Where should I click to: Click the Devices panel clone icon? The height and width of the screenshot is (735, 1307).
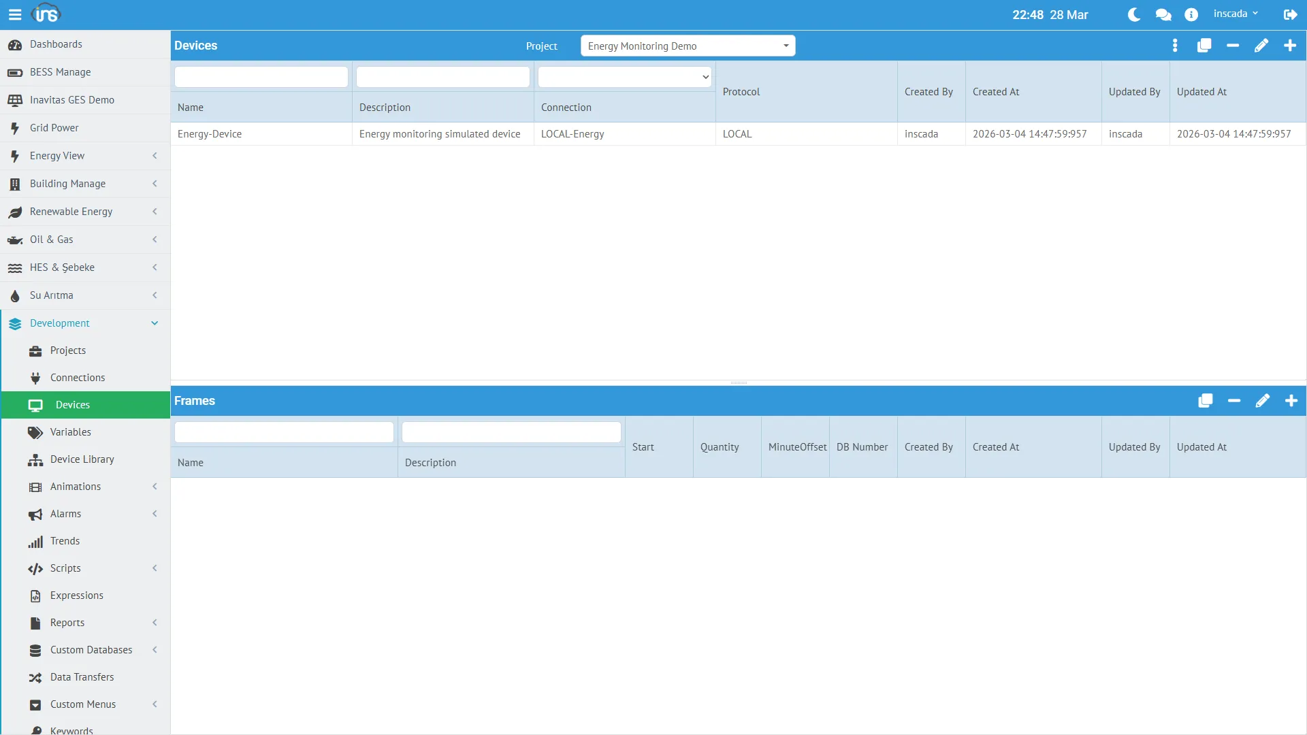[x=1204, y=46]
